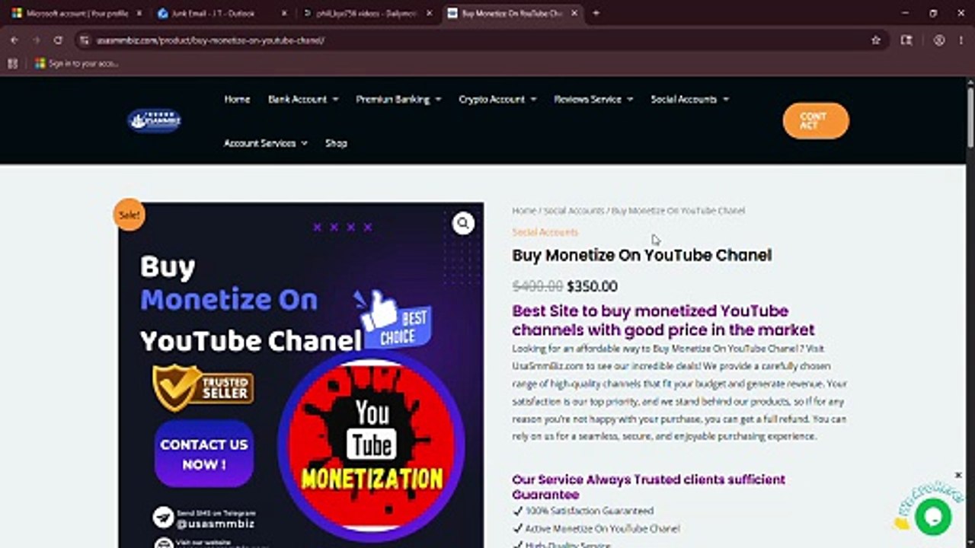Screen dimensions: 975x548
Task: Go to the Home nav item
Action: [237, 99]
